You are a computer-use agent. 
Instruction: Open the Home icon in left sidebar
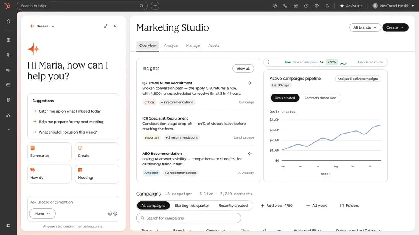(8, 21)
